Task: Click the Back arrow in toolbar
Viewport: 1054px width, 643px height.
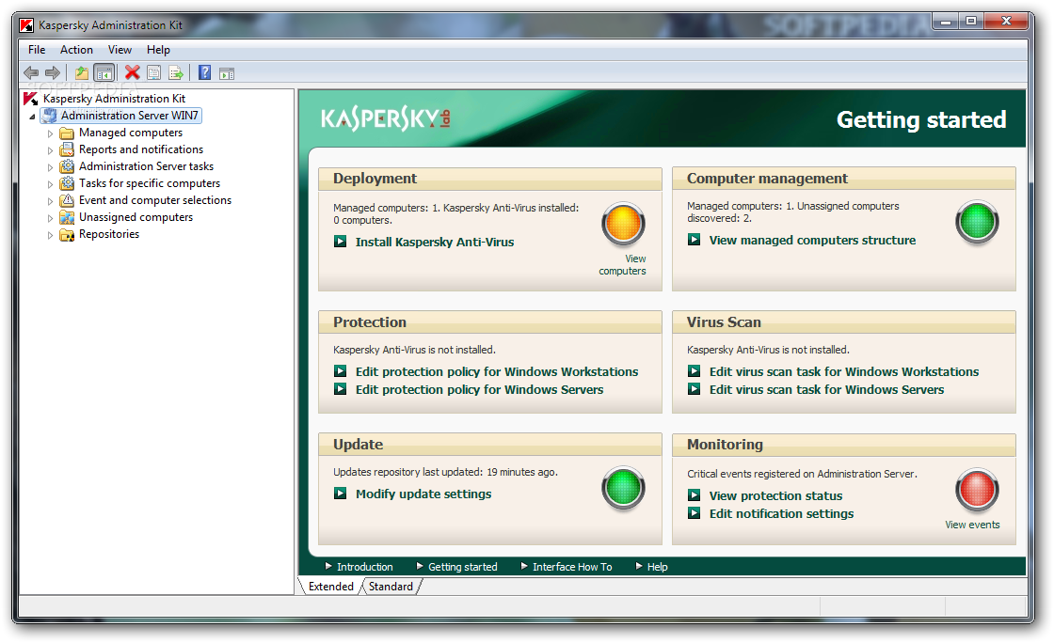Action: click(31, 72)
